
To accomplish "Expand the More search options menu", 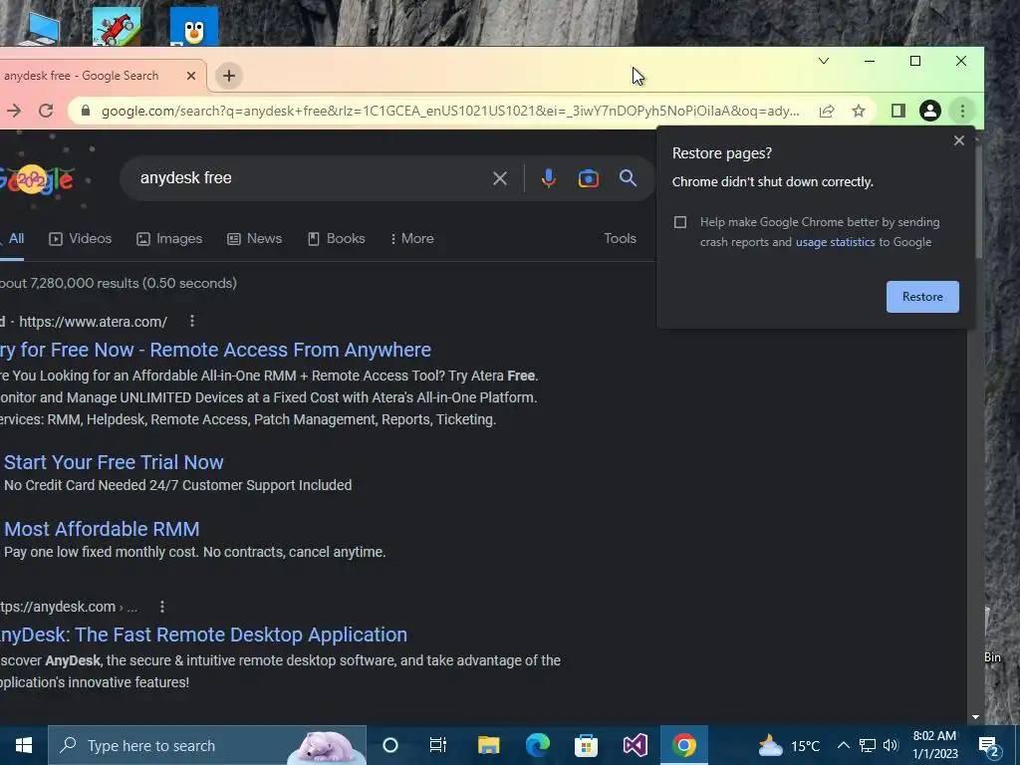I will click(412, 239).
